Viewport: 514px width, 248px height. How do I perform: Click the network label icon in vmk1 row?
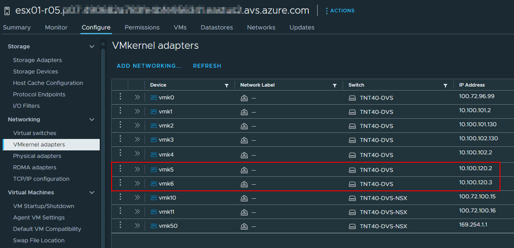point(244,112)
